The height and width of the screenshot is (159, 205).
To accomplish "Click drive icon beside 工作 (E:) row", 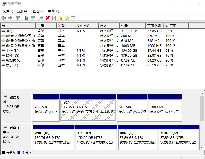I will click(x=3, y=51).
